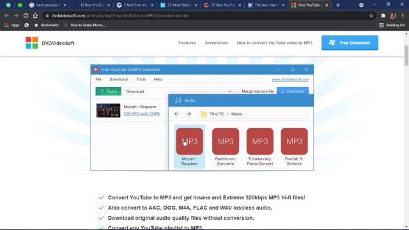The image size is (409, 230).
Task: Select the Tchaikovsky Piano Concert MP3 file
Action: point(260,146)
